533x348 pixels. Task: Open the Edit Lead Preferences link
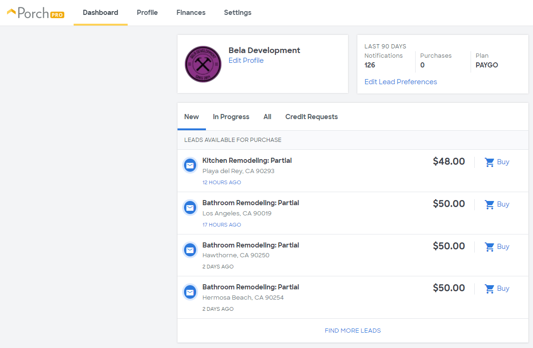400,82
